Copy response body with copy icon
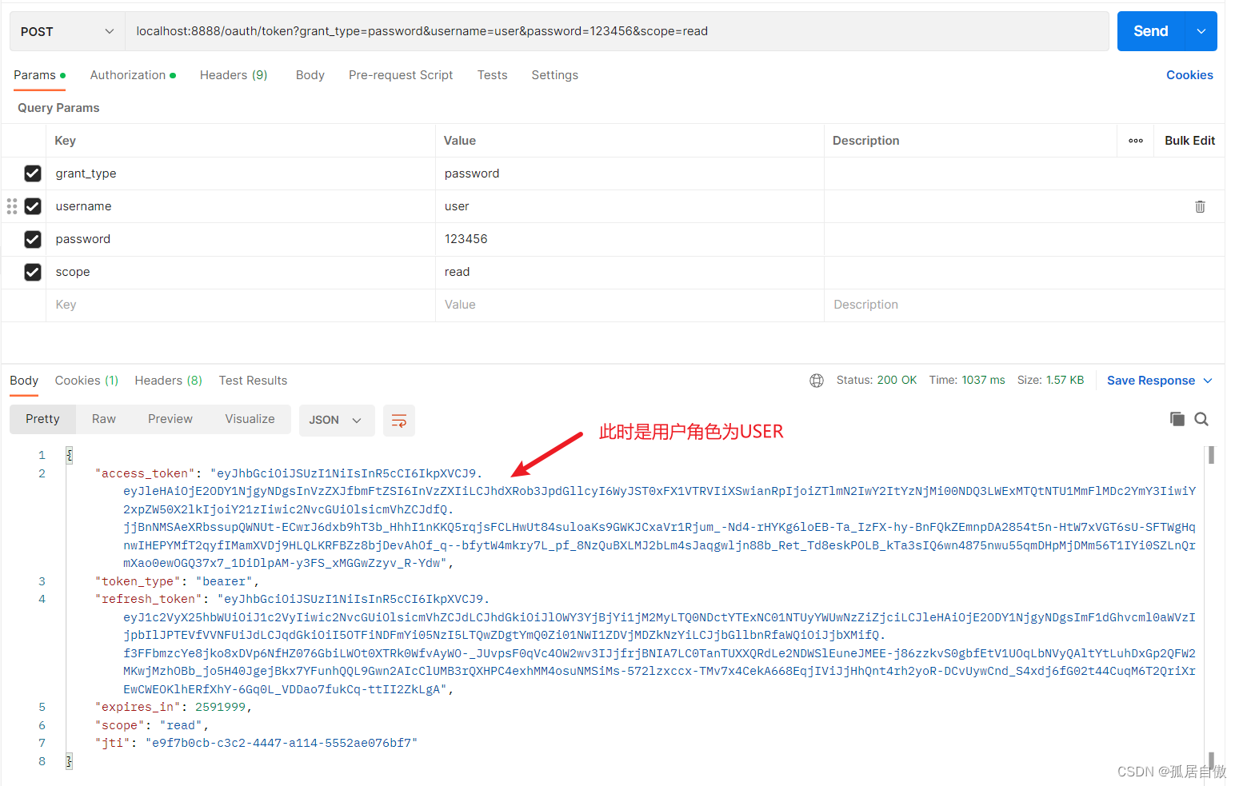The height and width of the screenshot is (786, 1239). 1177,419
